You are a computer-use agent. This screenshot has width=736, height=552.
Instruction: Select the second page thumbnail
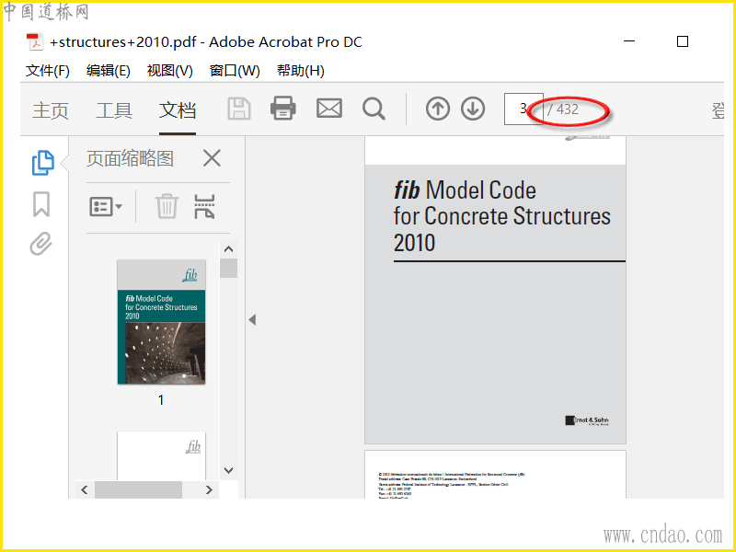click(161, 455)
